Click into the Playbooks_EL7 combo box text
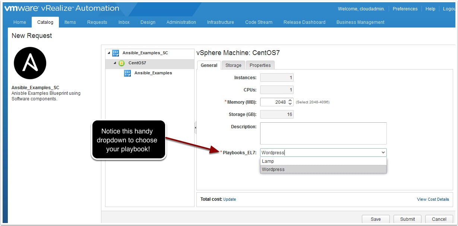Image resolution: width=458 pixels, height=226 pixels. [320, 152]
